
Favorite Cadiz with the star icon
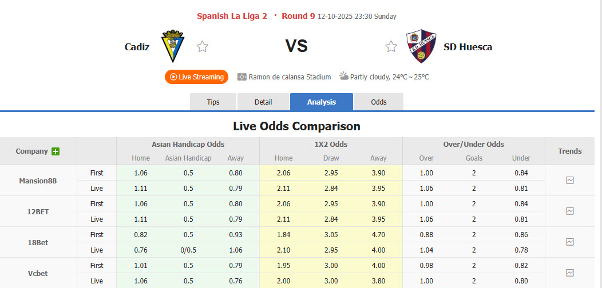point(202,47)
